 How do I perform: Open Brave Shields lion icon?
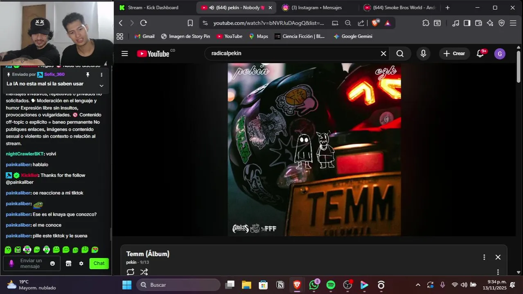point(375,23)
